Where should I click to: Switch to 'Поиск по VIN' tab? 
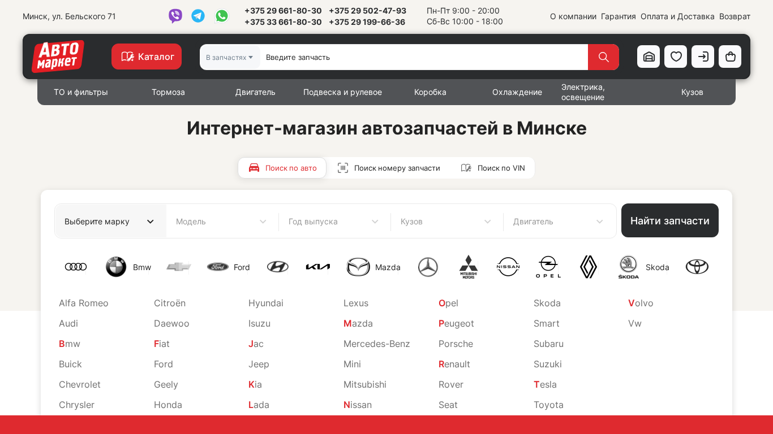pos(493,168)
